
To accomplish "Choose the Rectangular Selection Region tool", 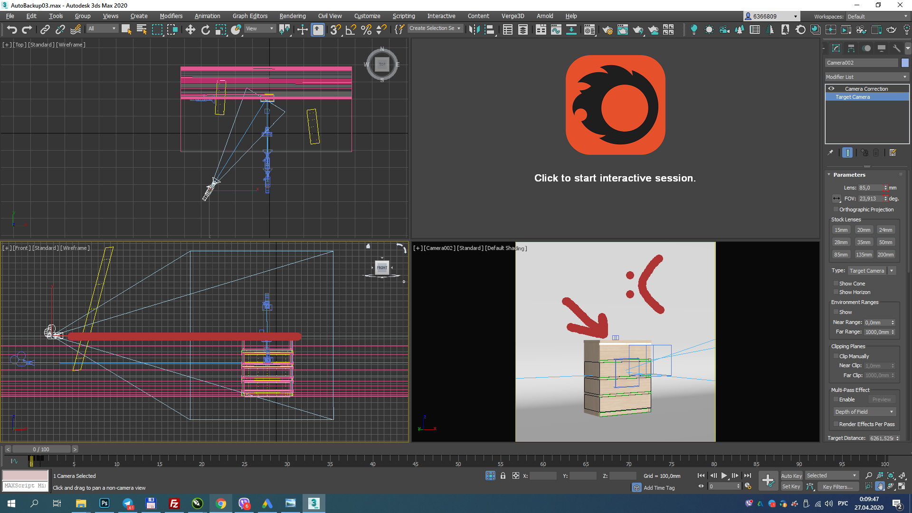I will pyautogui.click(x=157, y=29).
